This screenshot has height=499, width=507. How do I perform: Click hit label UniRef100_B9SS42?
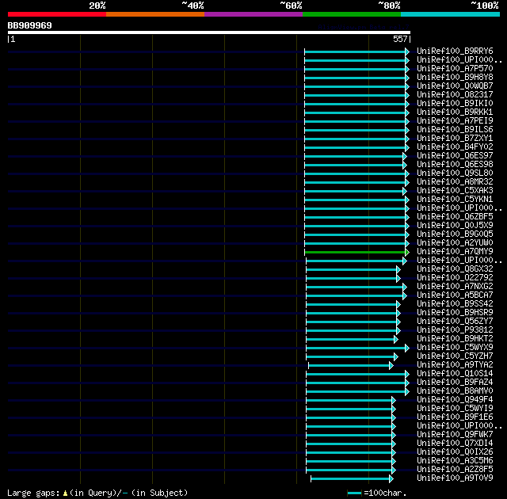point(455,304)
